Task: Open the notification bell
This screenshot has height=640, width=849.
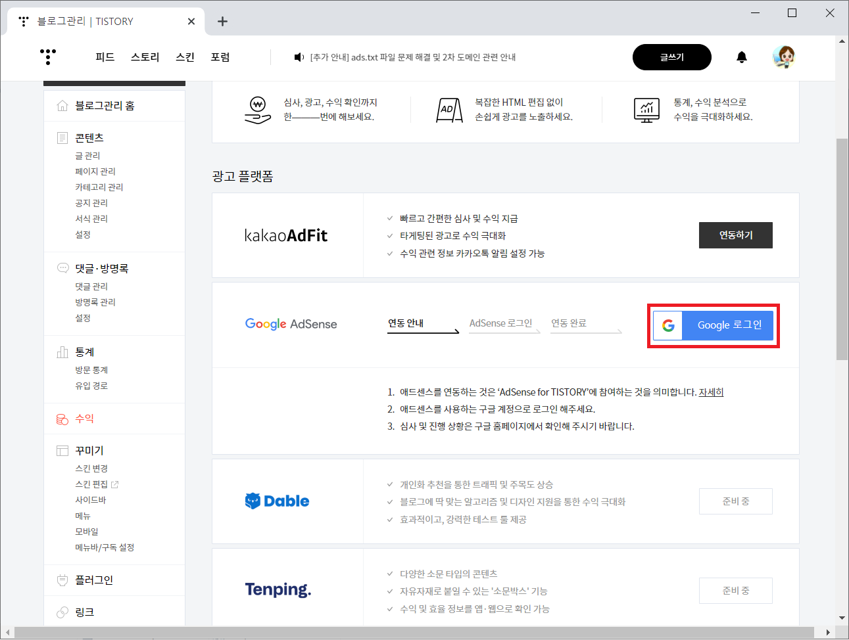Action: coord(742,57)
